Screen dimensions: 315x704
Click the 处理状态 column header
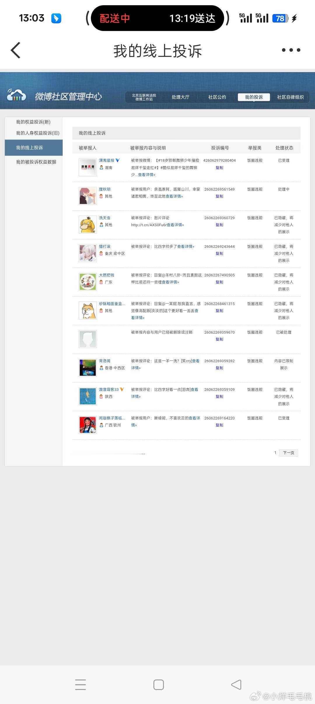(284, 148)
